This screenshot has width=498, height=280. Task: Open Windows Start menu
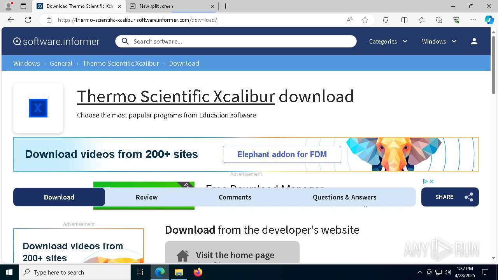click(x=9, y=272)
